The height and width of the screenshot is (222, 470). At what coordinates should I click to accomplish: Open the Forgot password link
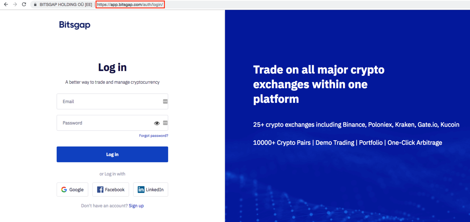153,136
